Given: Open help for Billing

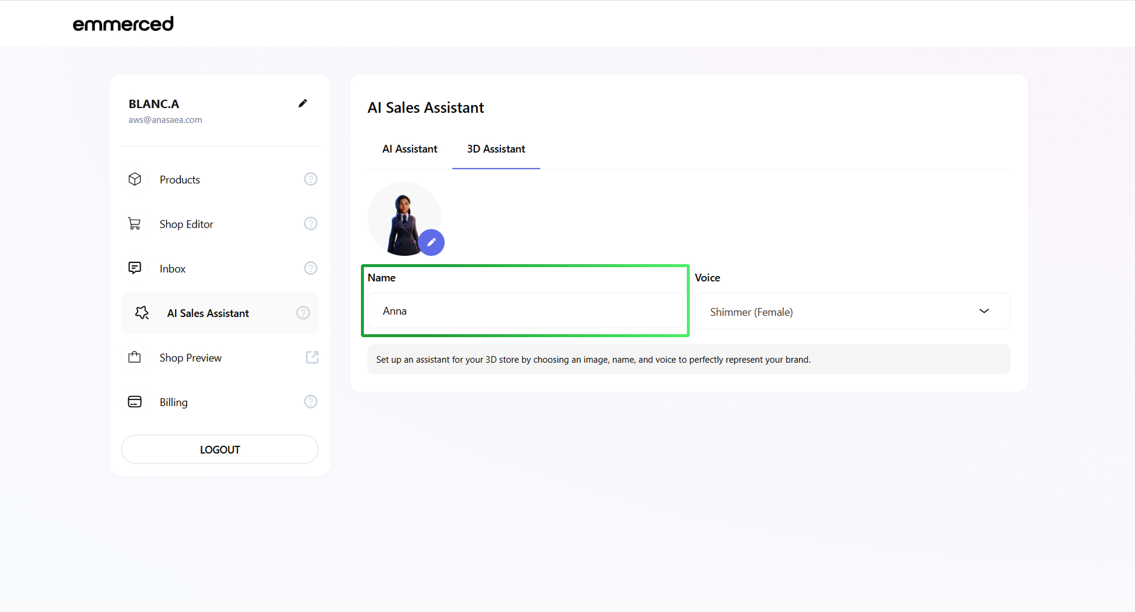Looking at the screenshot, I should [310, 402].
